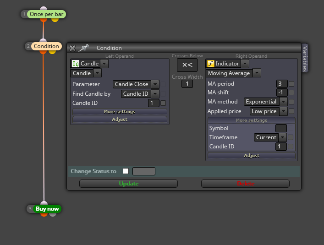Pin the Condition panel with pushpin icon
This screenshot has width=324, height=245.
[84, 48]
